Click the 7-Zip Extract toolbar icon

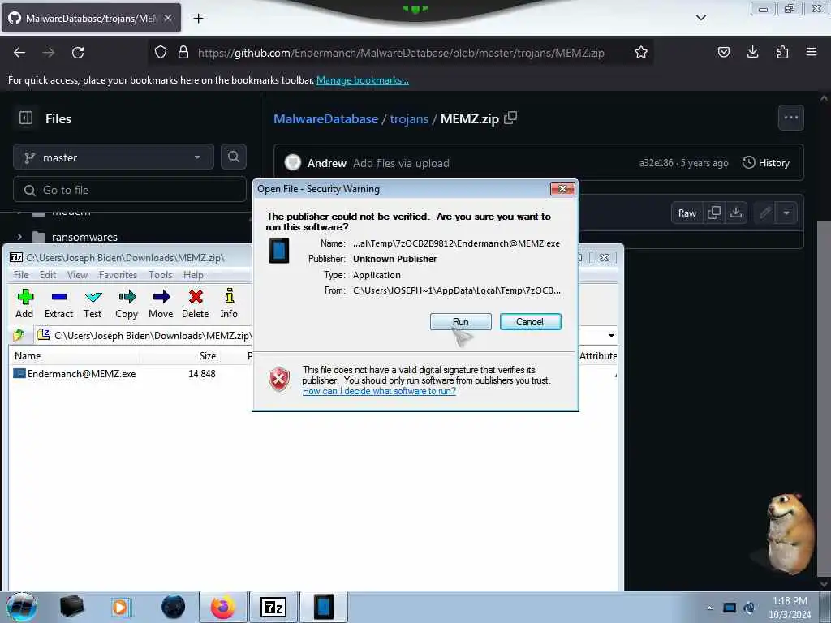coord(58,303)
